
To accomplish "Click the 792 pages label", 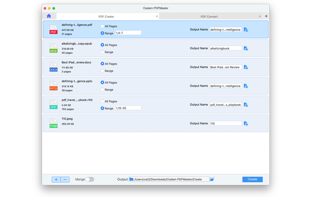I will coord(68,109).
